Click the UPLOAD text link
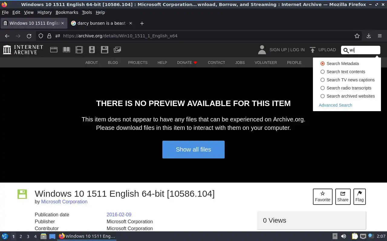The height and width of the screenshot is (241, 387). click(327, 50)
